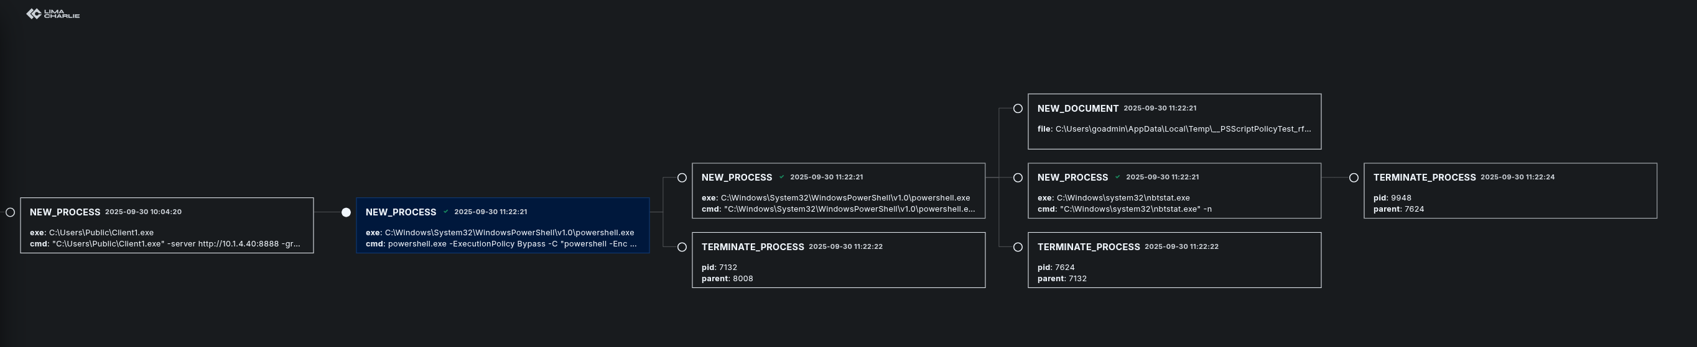Click the LimaCharlie logo
This screenshot has width=1697, height=347.
53,14
